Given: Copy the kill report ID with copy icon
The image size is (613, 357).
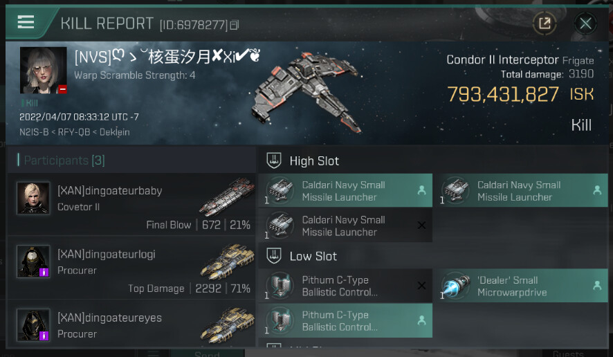Looking at the screenshot, I should tap(234, 26).
